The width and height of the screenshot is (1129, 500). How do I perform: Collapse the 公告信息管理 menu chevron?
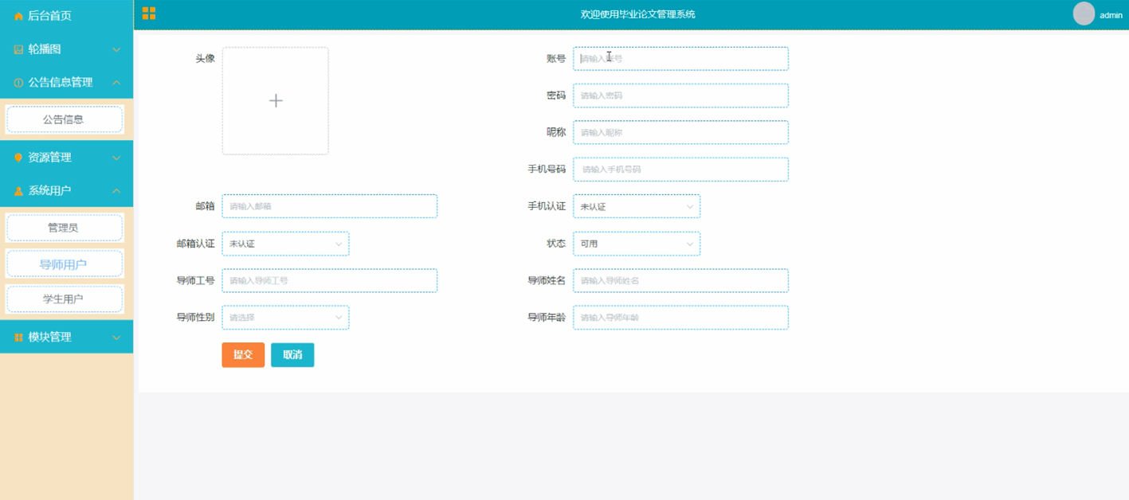116,83
